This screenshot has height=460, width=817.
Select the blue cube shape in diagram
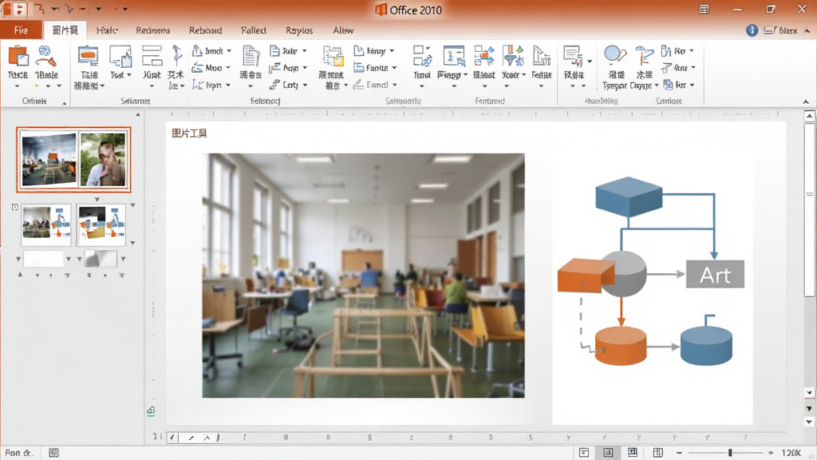click(x=629, y=196)
